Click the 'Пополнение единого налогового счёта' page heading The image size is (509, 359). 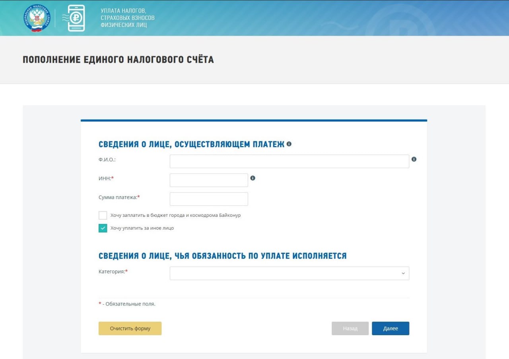pos(118,60)
